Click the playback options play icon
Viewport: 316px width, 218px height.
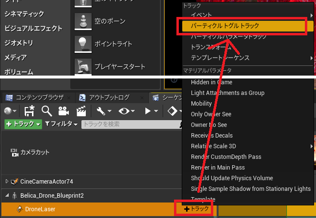148,111
